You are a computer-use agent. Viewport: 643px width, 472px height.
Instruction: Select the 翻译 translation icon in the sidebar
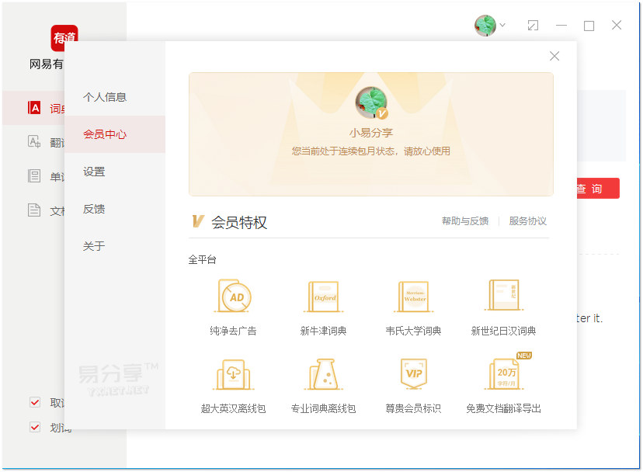pos(34,142)
